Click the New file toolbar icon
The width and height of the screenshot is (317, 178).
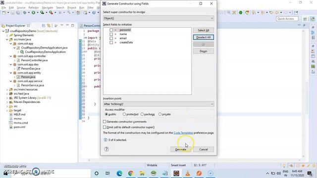click(x=4, y=12)
